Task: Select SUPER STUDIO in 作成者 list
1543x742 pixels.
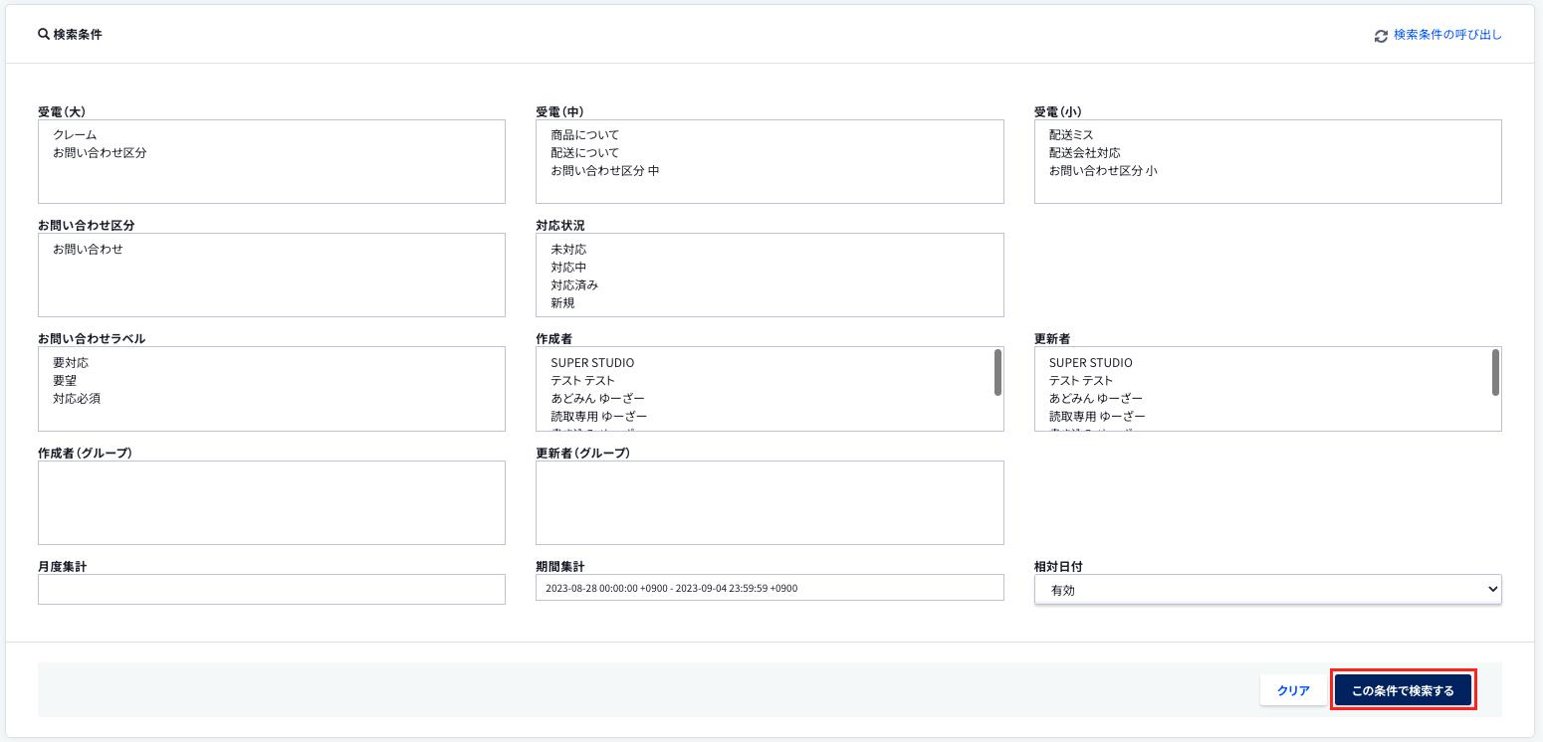Action: 592,363
